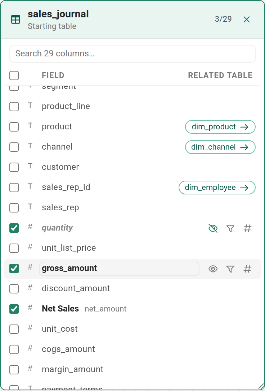Check the margin_amount column checkbox
Viewport: 265px width, 391px height.
(x=14, y=370)
